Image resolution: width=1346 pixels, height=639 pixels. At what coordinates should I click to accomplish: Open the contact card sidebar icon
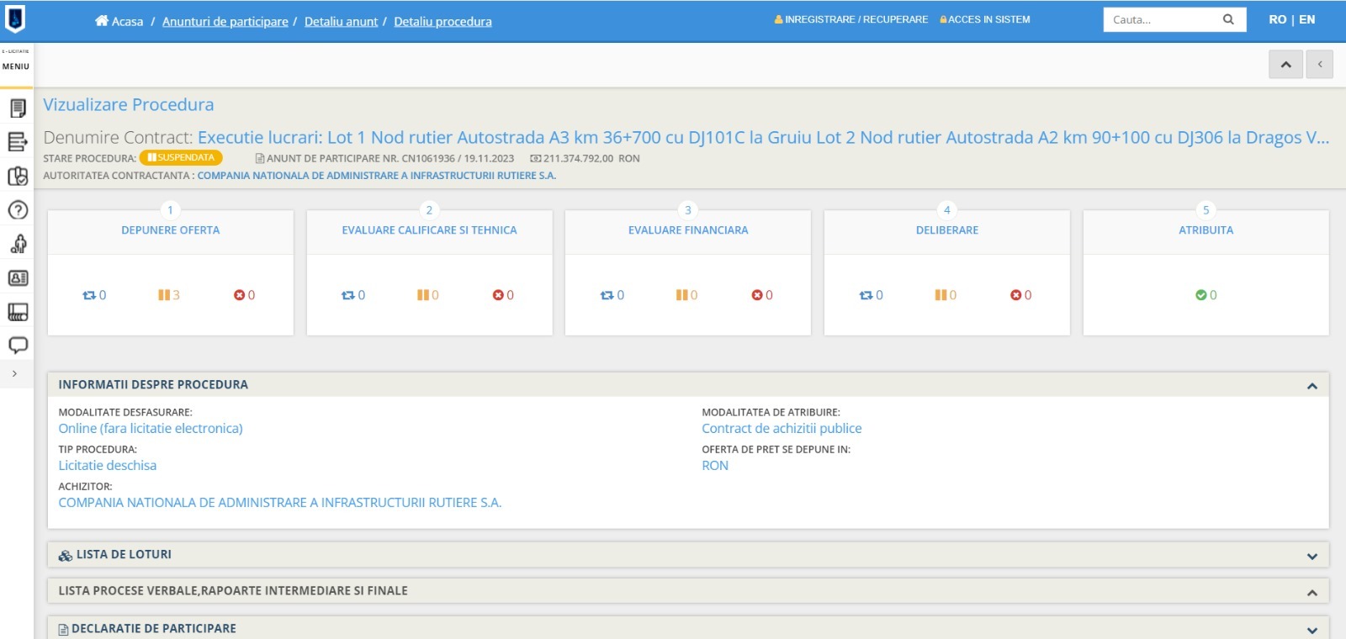(18, 277)
